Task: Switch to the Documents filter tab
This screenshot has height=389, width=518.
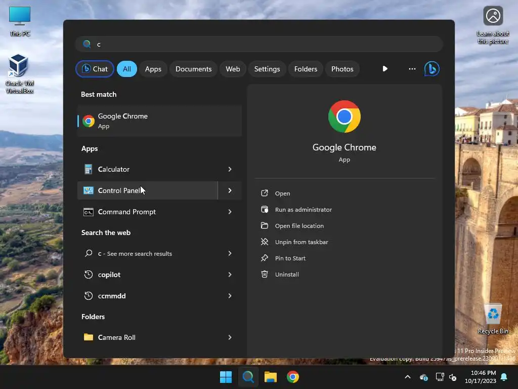Action: 193,69
